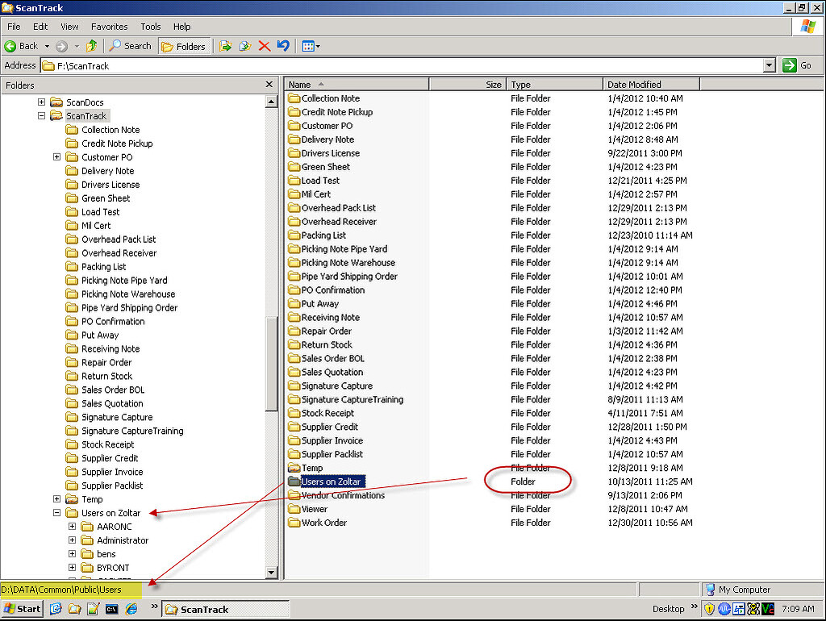Image resolution: width=826 pixels, height=621 pixels.
Task: Open the Search pane from the toolbar
Action: [x=128, y=46]
